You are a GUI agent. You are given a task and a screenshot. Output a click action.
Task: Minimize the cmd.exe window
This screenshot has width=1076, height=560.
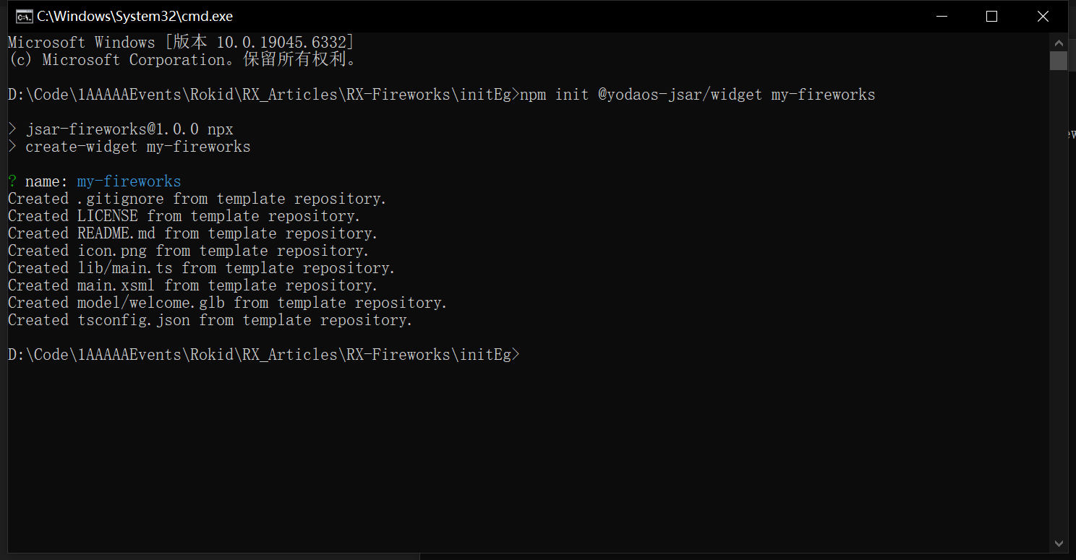pyautogui.click(x=941, y=16)
